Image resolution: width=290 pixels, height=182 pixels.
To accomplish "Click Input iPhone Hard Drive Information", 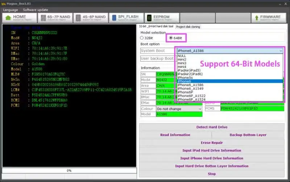I will (212, 158).
